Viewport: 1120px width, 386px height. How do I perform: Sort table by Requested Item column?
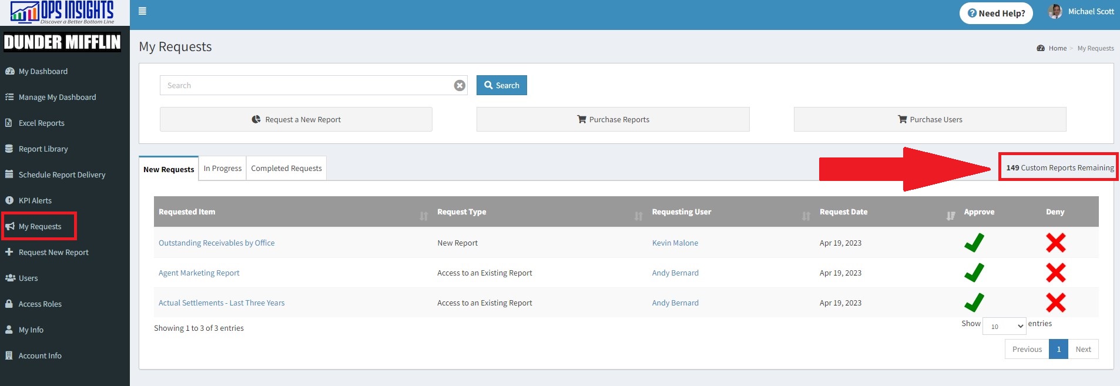click(423, 216)
